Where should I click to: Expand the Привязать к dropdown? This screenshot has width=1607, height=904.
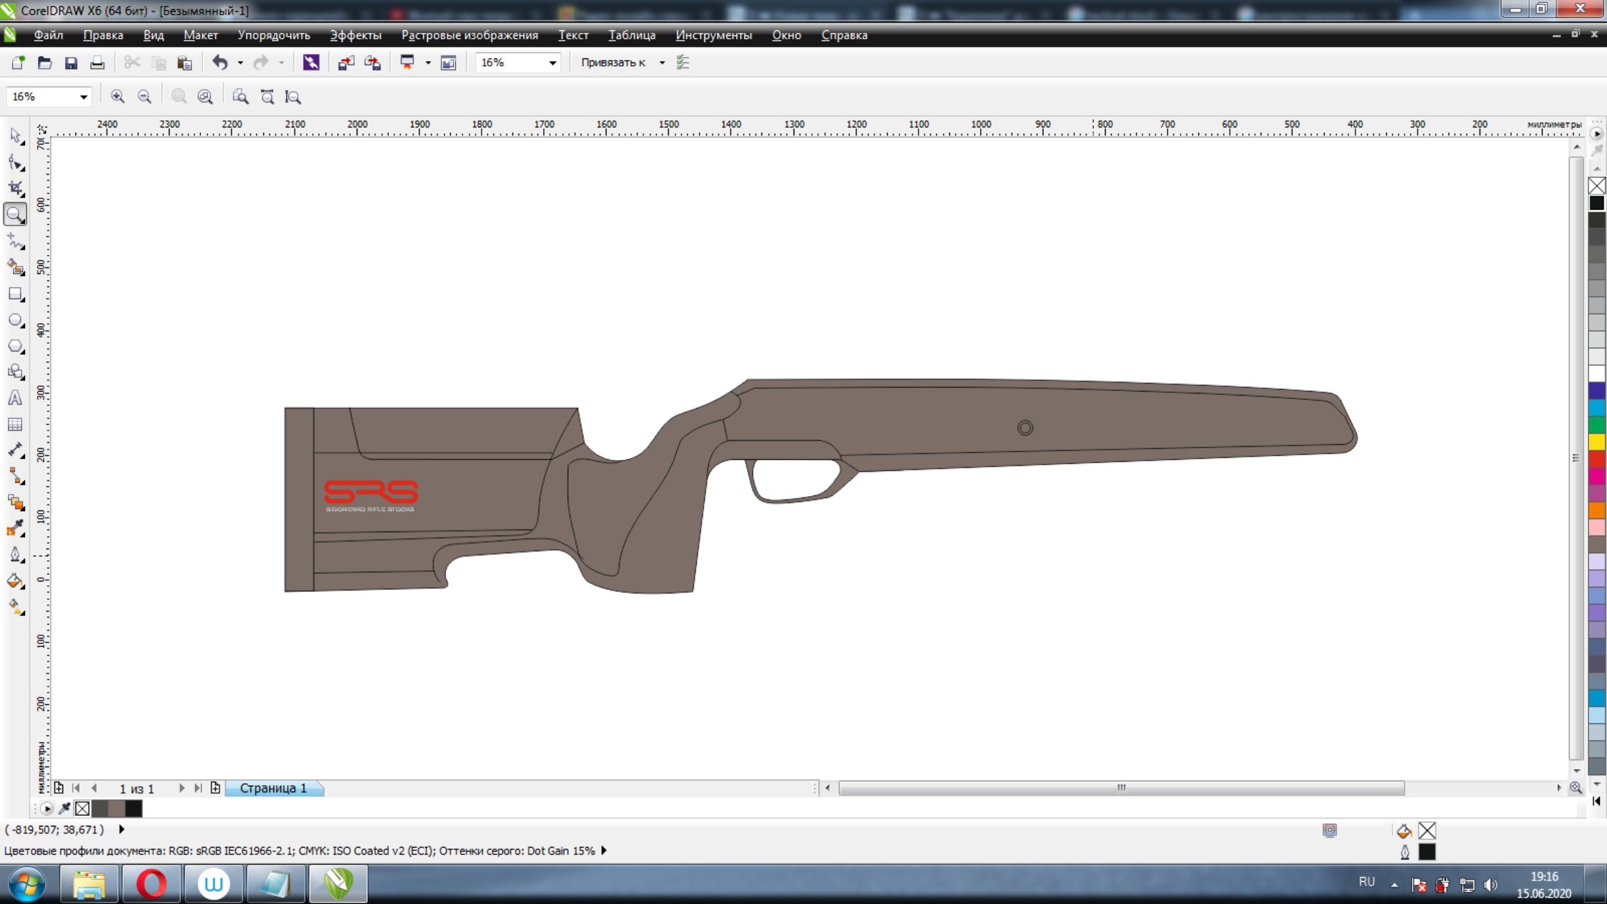coord(662,62)
